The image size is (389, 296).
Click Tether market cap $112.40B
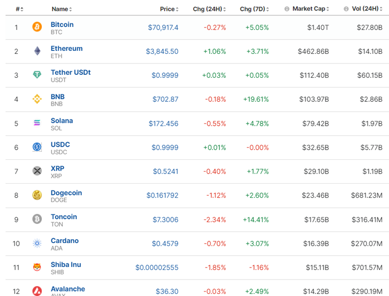point(314,75)
